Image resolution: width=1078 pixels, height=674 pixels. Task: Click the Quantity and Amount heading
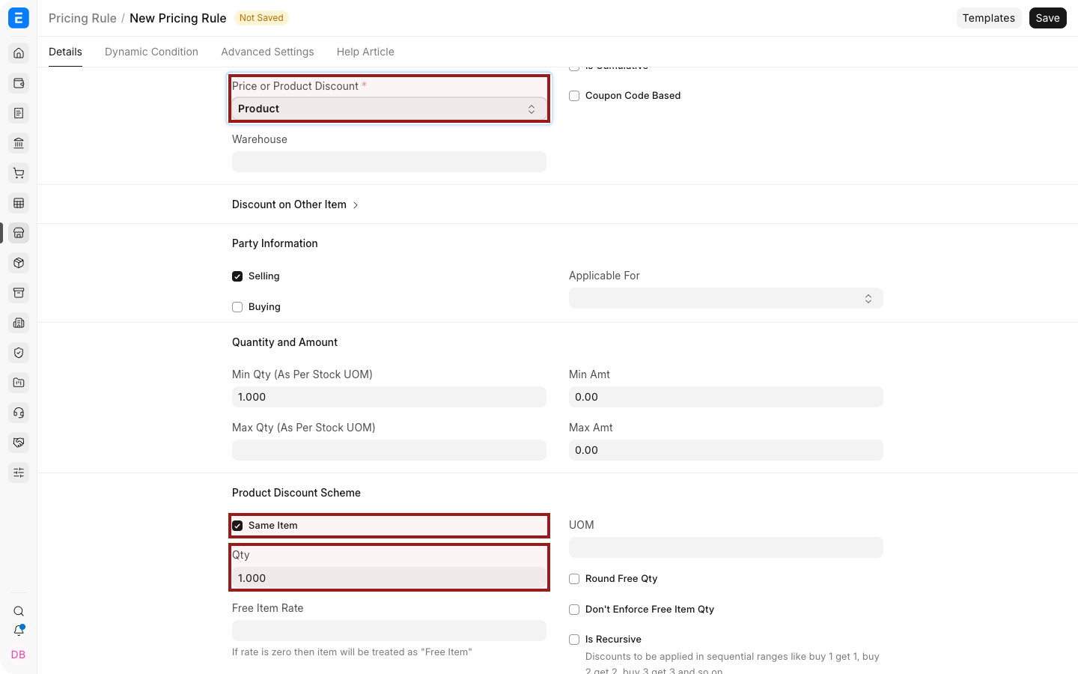(284, 342)
